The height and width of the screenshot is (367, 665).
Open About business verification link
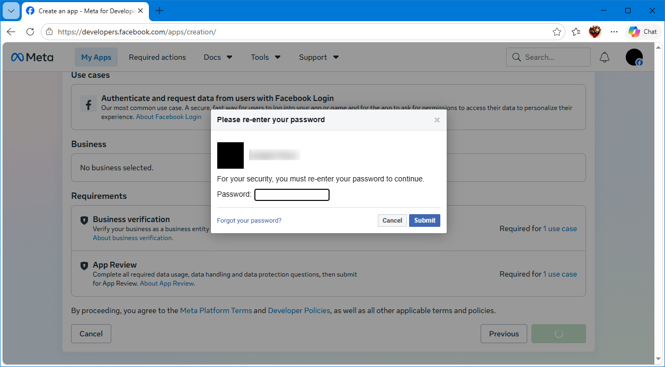coord(133,238)
